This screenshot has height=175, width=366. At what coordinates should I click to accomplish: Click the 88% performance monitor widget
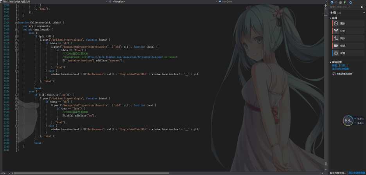pos(348,121)
